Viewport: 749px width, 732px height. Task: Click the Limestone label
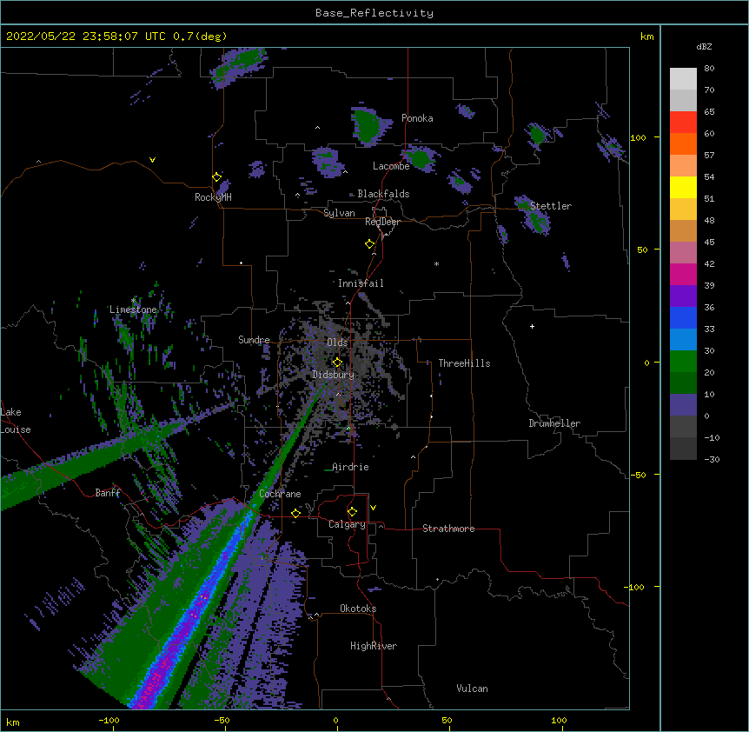pos(133,309)
